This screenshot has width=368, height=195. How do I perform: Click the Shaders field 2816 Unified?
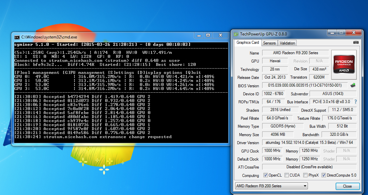280,110
